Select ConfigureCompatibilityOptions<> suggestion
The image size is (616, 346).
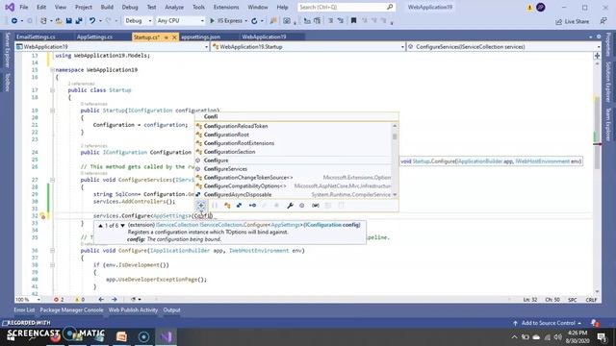293,186
